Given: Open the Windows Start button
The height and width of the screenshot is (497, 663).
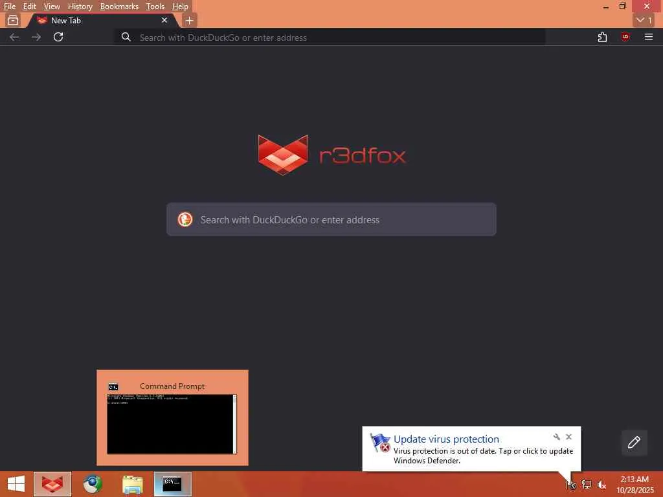Looking at the screenshot, I should point(16,484).
